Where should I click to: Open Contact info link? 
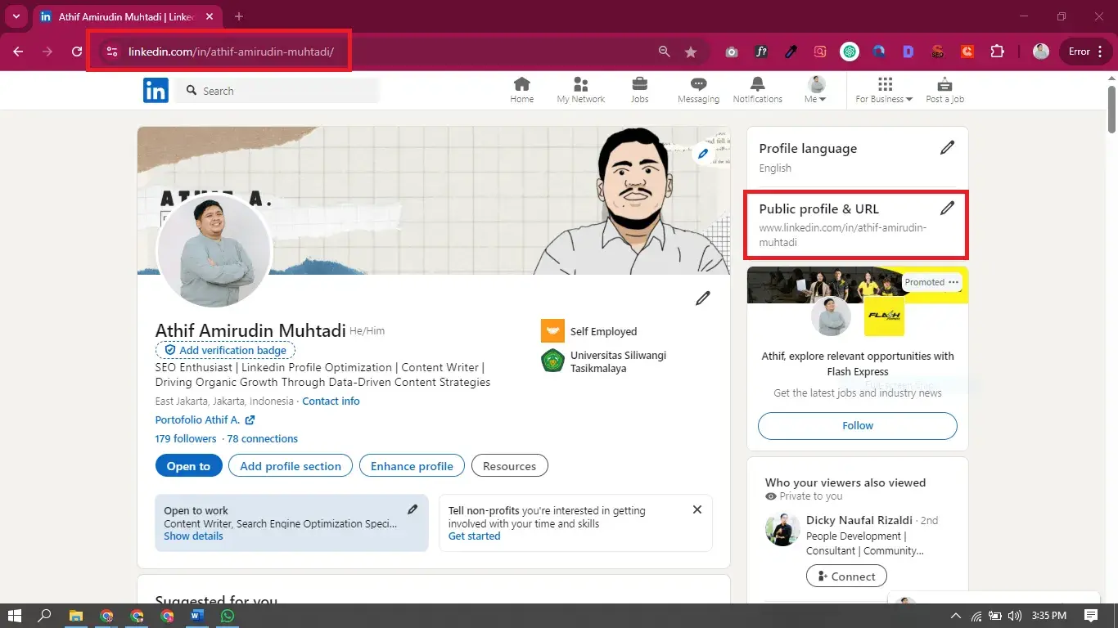(x=331, y=401)
